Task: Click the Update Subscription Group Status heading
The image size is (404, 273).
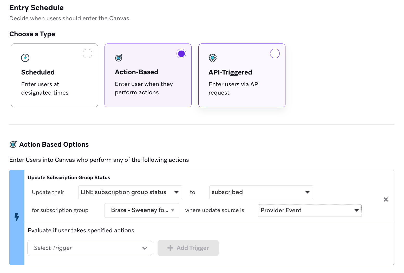Action: click(69, 177)
